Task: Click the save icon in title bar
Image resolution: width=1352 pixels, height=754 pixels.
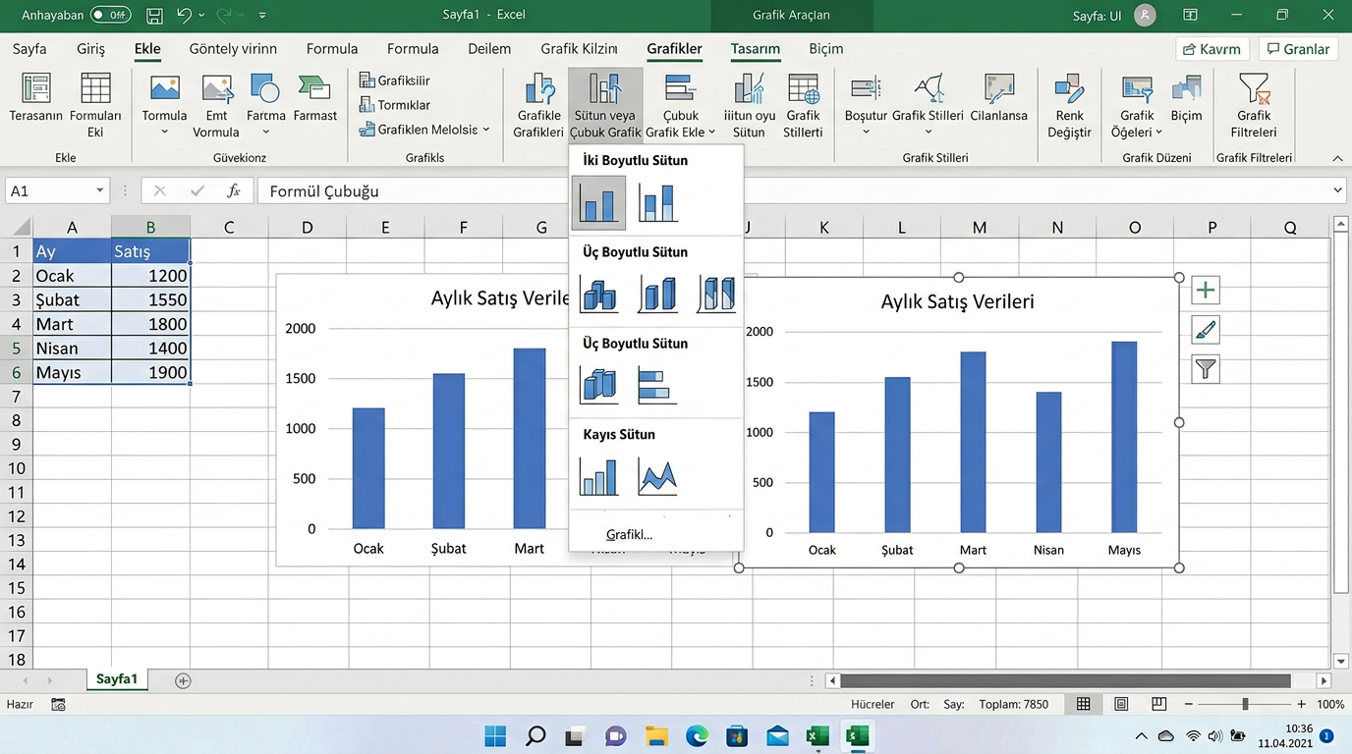Action: pyautogui.click(x=154, y=15)
